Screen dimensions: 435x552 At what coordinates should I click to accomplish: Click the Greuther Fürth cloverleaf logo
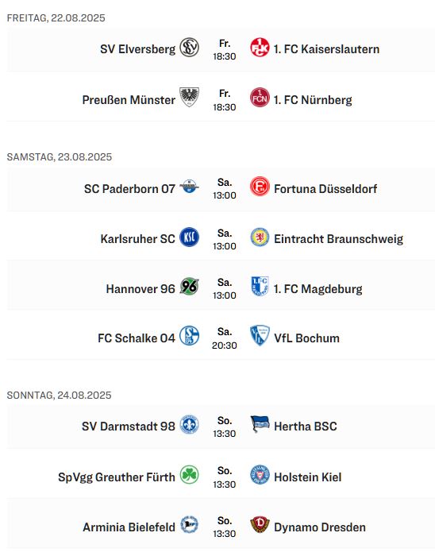tap(190, 474)
